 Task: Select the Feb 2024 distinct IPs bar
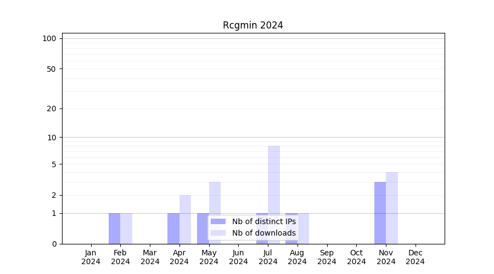[x=114, y=229]
